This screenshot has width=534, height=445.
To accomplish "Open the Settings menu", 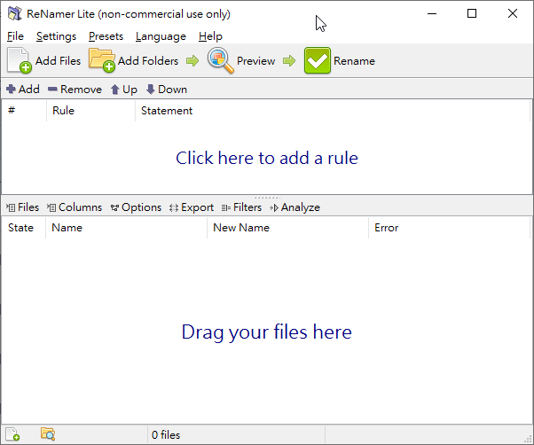I will 56,36.
